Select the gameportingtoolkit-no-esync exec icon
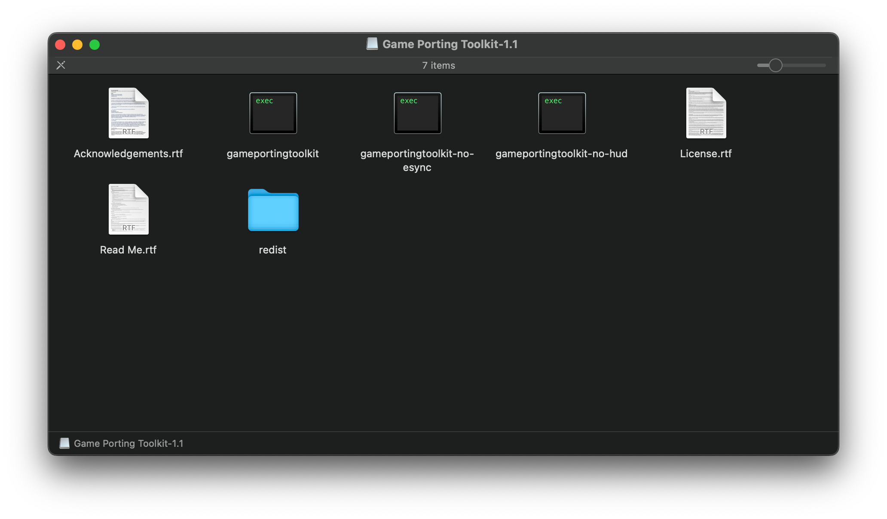Image resolution: width=887 pixels, height=519 pixels. point(417,113)
